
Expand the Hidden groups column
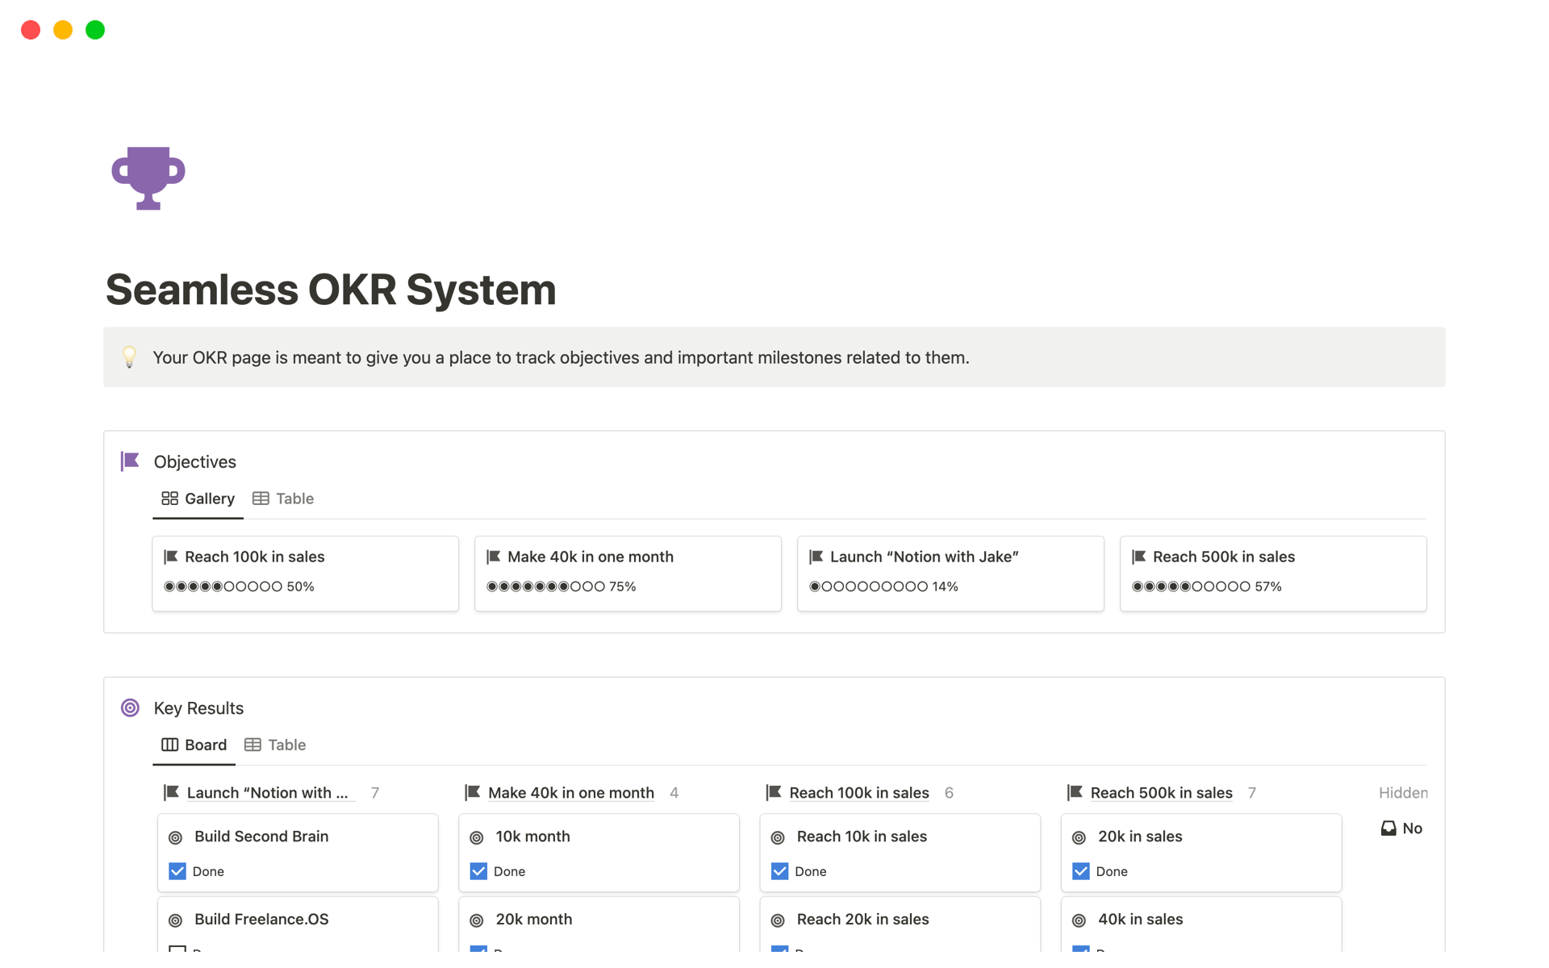pos(1402,792)
